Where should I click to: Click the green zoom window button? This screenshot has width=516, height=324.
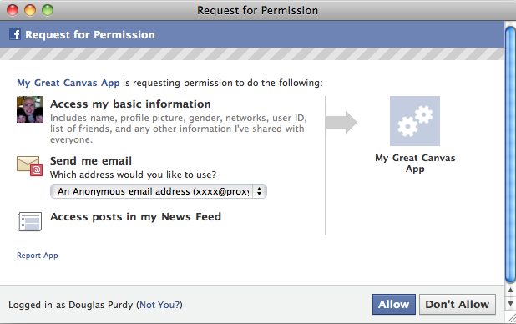click(x=48, y=10)
